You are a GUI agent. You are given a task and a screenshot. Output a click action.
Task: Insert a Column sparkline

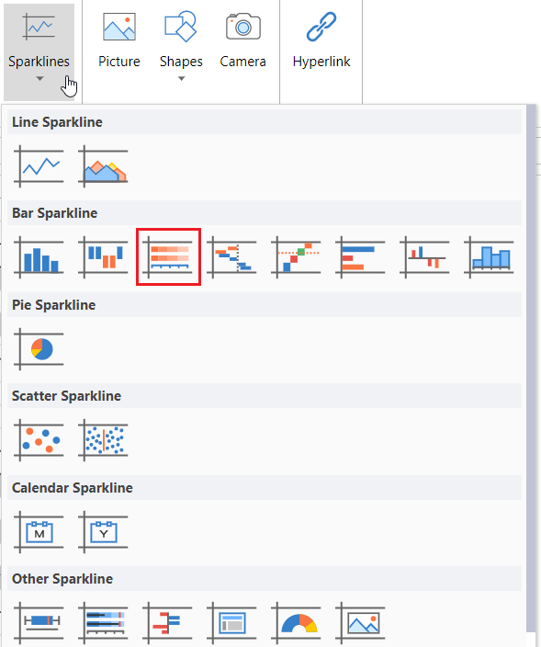coord(39,257)
